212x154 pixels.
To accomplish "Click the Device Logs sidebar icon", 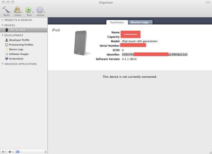I will click(x=6, y=50).
